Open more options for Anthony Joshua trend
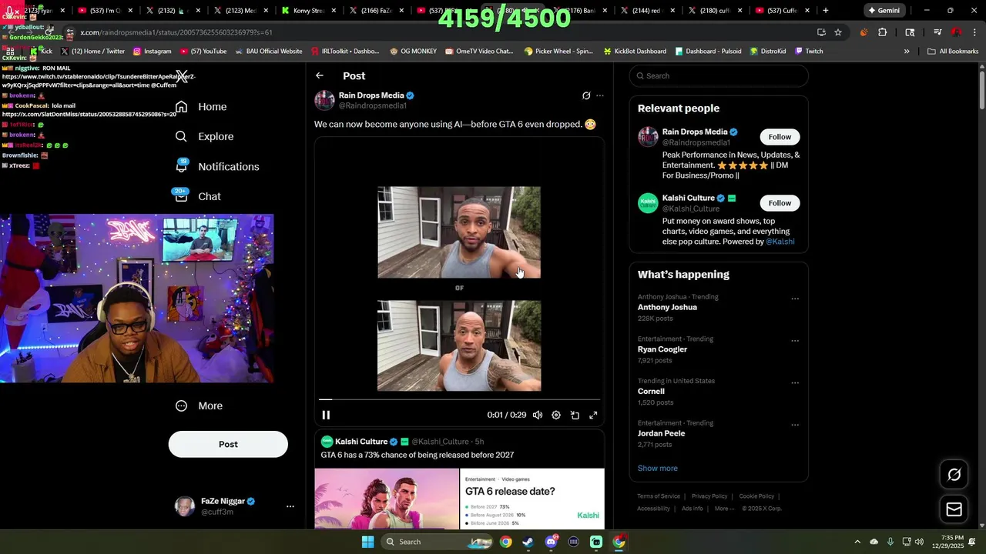The image size is (986, 554). [795, 299]
